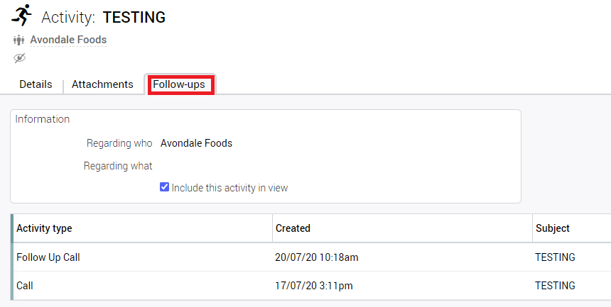The image size is (611, 307).
Task: Click the crossed-out eye visibility icon
Action: click(x=19, y=58)
